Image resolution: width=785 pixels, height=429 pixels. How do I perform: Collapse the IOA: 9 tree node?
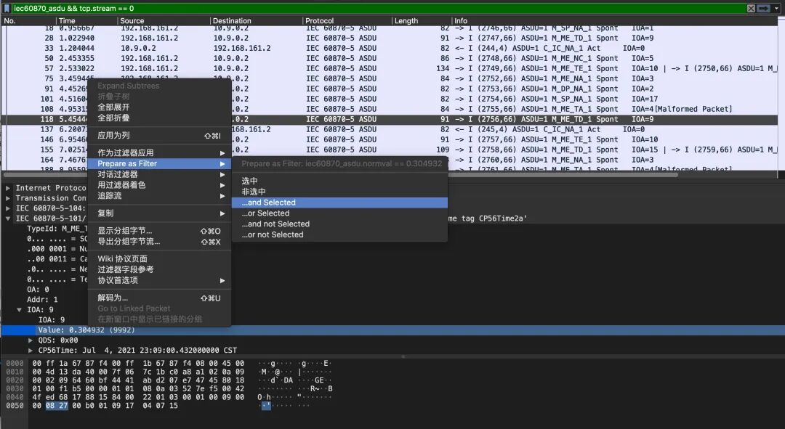coord(19,309)
